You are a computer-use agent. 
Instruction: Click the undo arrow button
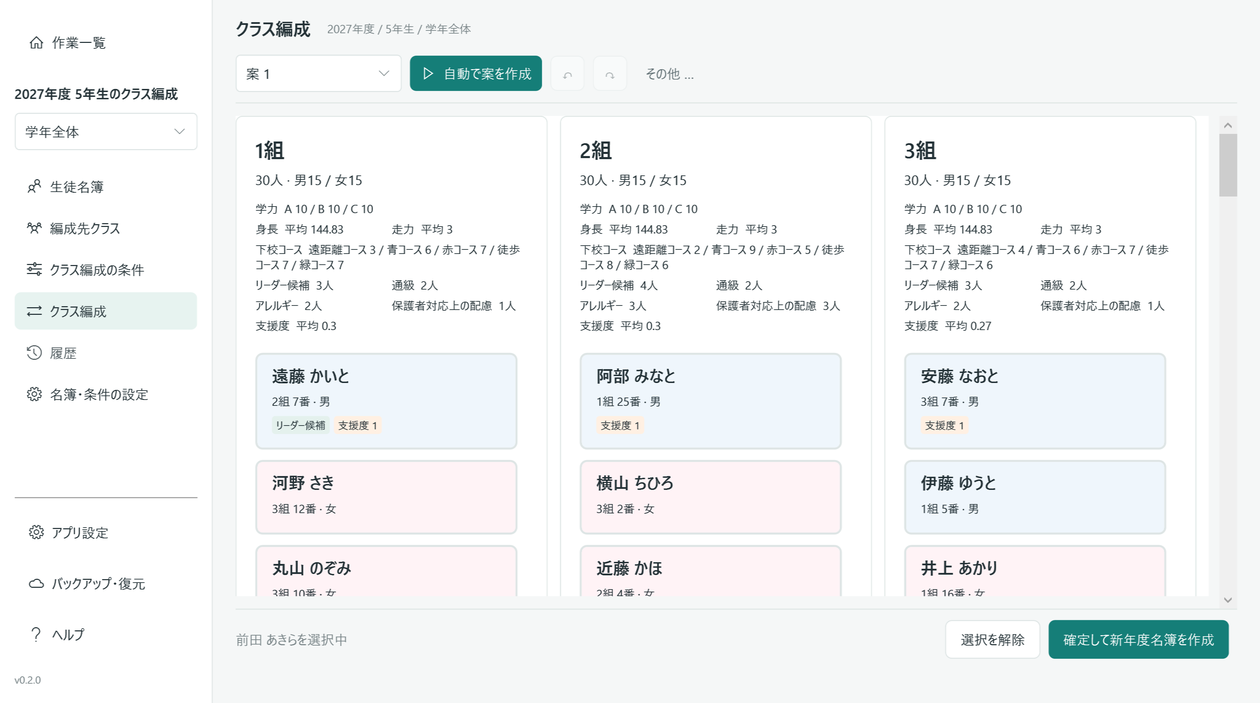point(567,74)
